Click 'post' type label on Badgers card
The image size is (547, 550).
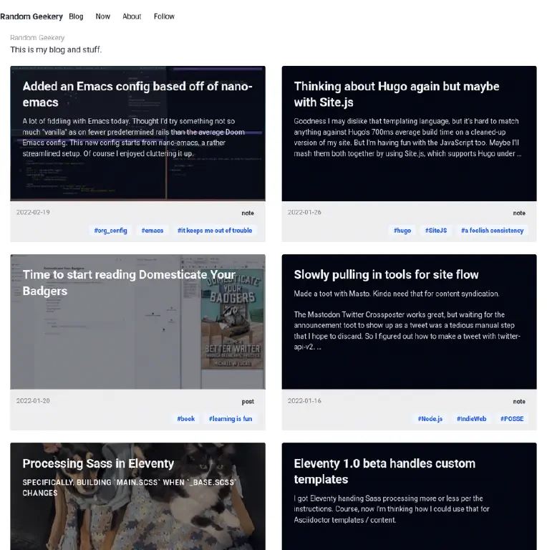coord(248,401)
